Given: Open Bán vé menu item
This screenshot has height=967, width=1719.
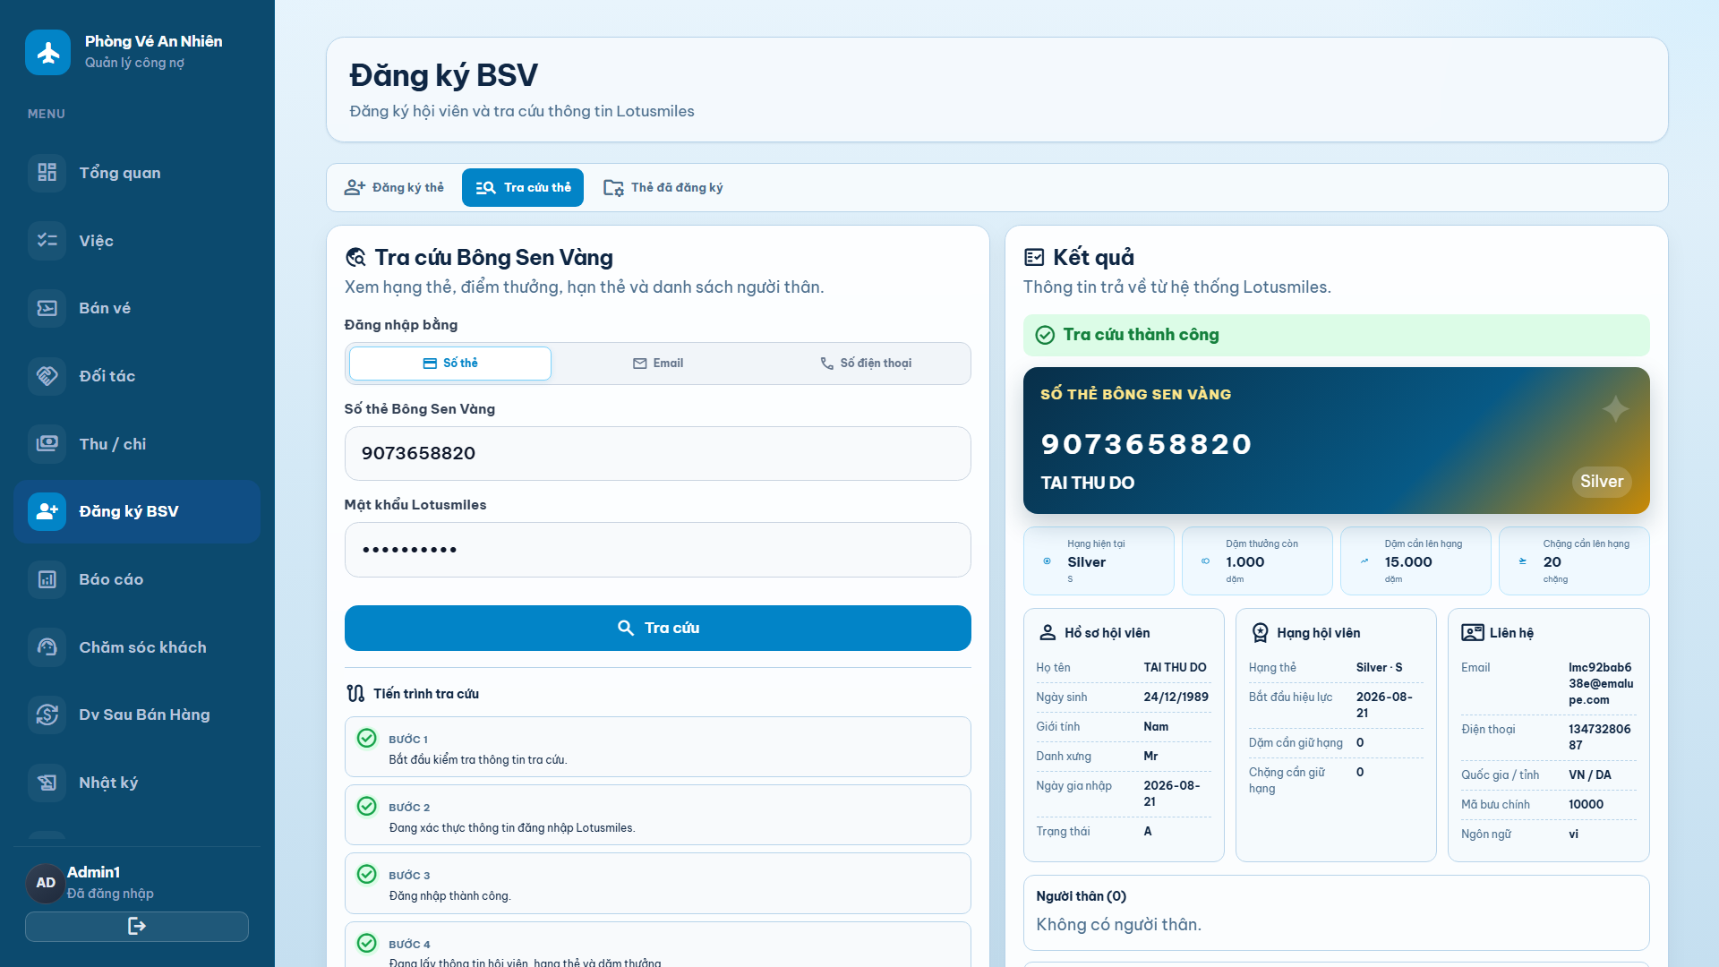Looking at the screenshot, I should pyautogui.click(x=137, y=308).
